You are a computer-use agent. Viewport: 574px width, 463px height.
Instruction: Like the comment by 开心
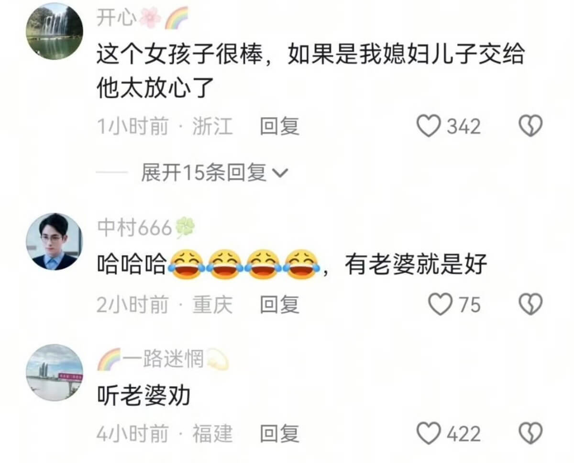click(429, 127)
